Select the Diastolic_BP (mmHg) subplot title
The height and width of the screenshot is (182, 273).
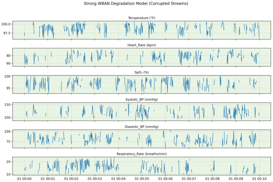[141, 127]
